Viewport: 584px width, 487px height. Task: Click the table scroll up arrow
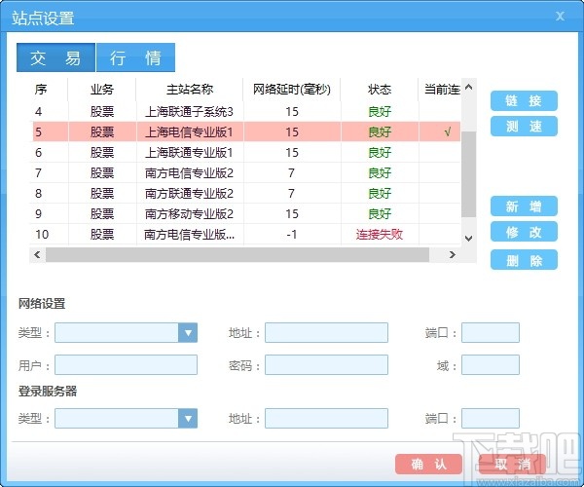(469, 87)
